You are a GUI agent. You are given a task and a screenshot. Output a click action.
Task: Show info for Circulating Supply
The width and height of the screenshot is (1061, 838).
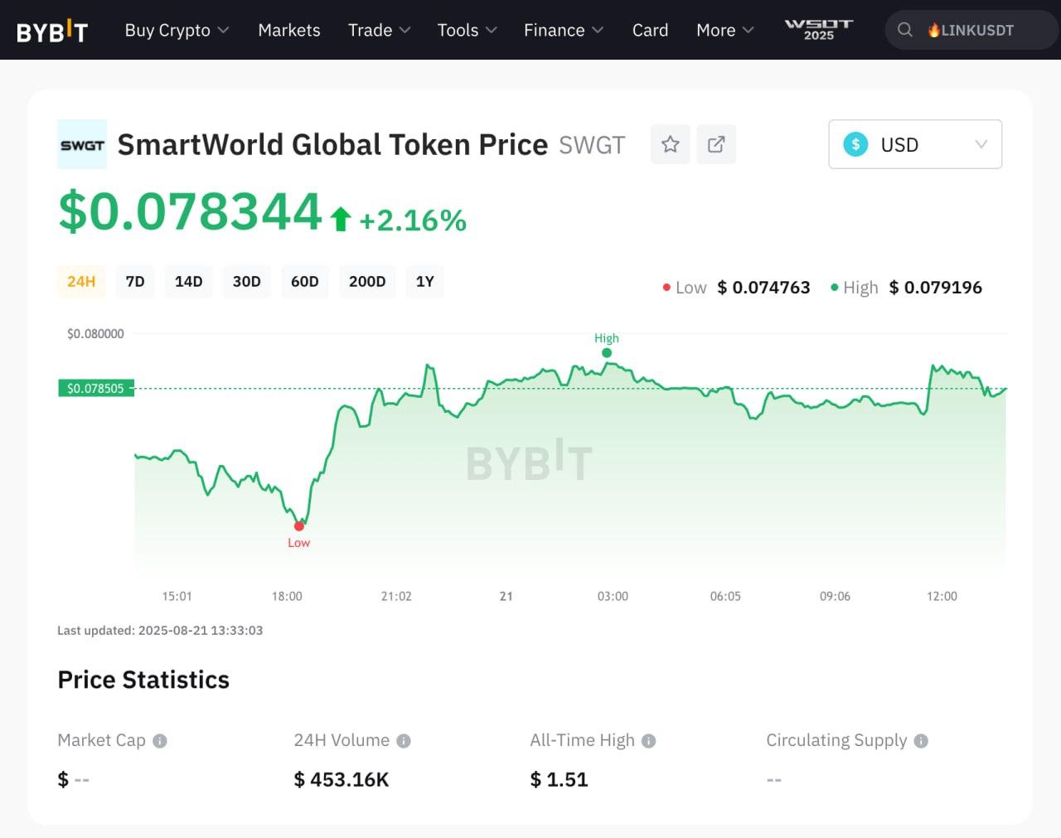tap(921, 741)
